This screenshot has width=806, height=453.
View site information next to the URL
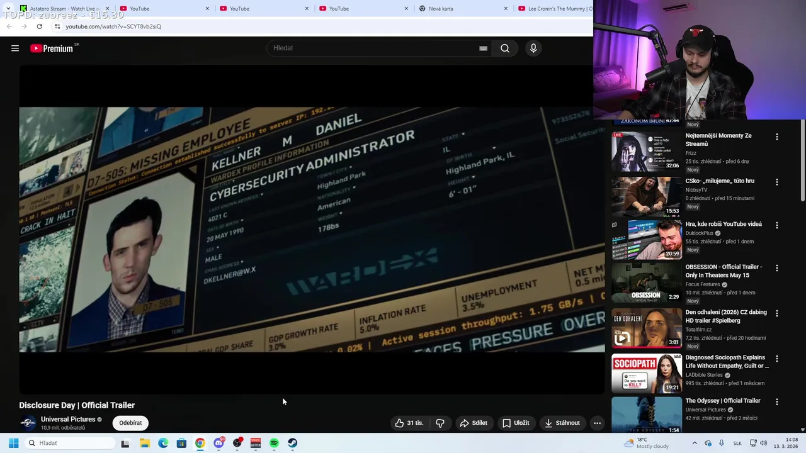tap(57, 26)
